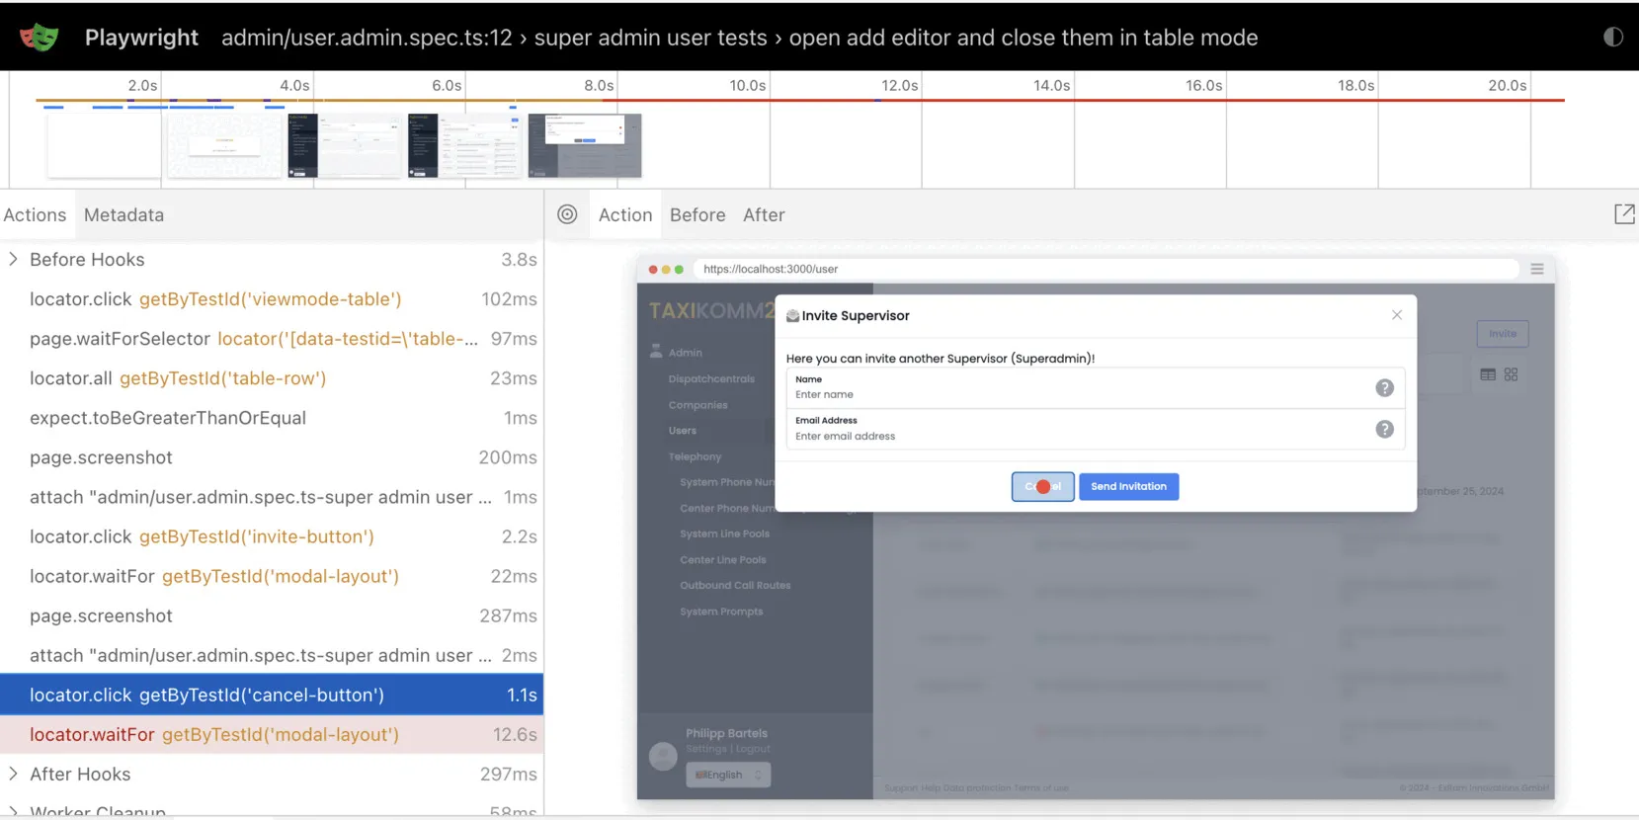Click the Playwright logo

click(x=39, y=38)
